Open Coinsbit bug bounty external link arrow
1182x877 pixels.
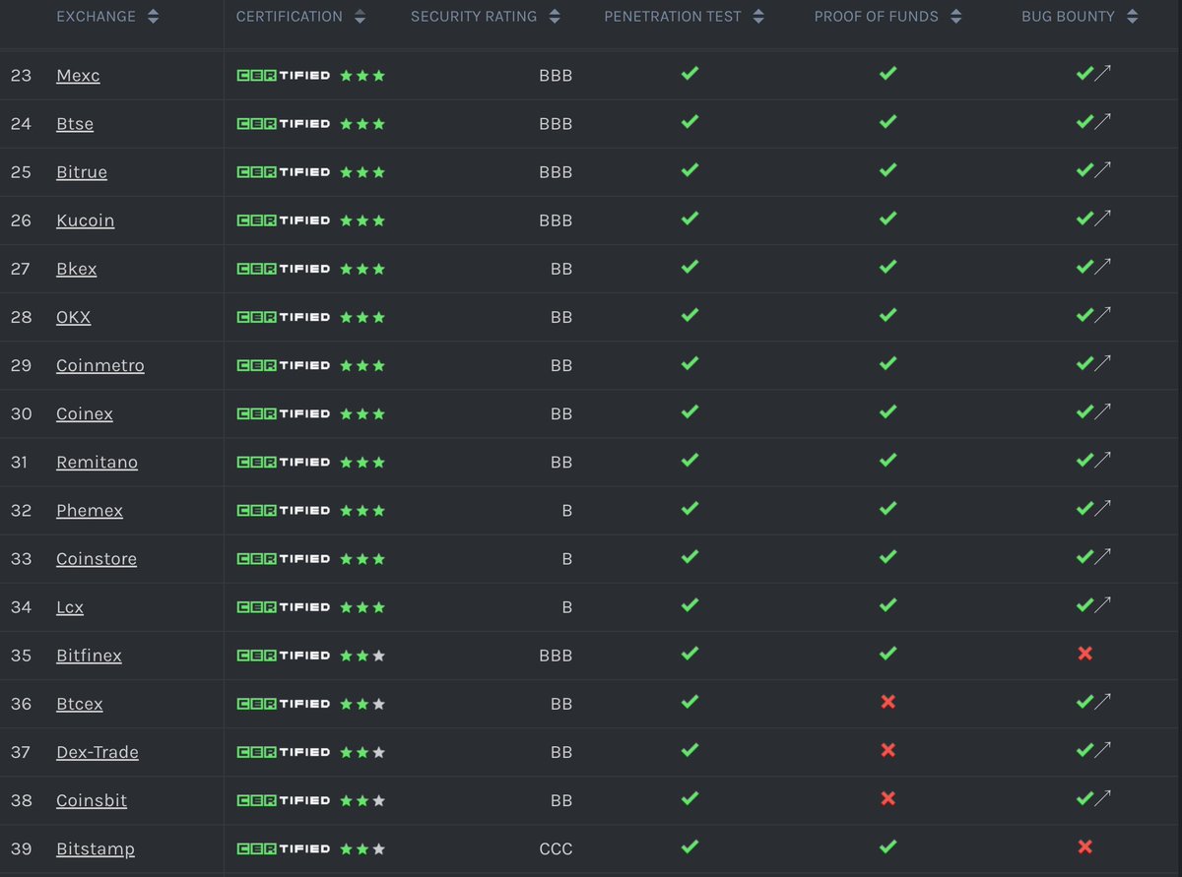(x=1103, y=797)
